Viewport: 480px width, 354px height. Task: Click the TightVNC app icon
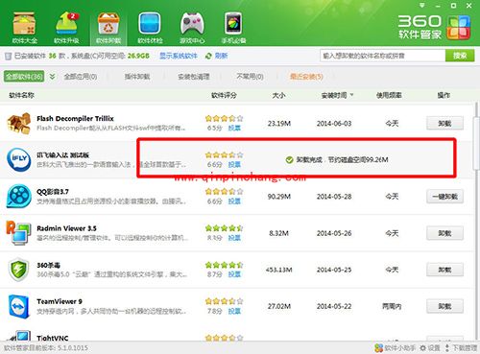click(19, 336)
